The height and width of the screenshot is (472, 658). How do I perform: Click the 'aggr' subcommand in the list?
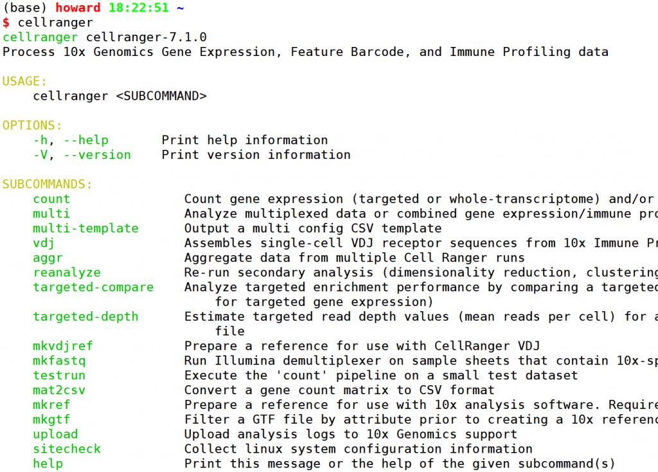tap(48, 258)
